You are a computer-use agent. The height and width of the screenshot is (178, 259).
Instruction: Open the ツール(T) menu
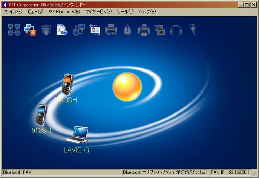tap(125, 12)
